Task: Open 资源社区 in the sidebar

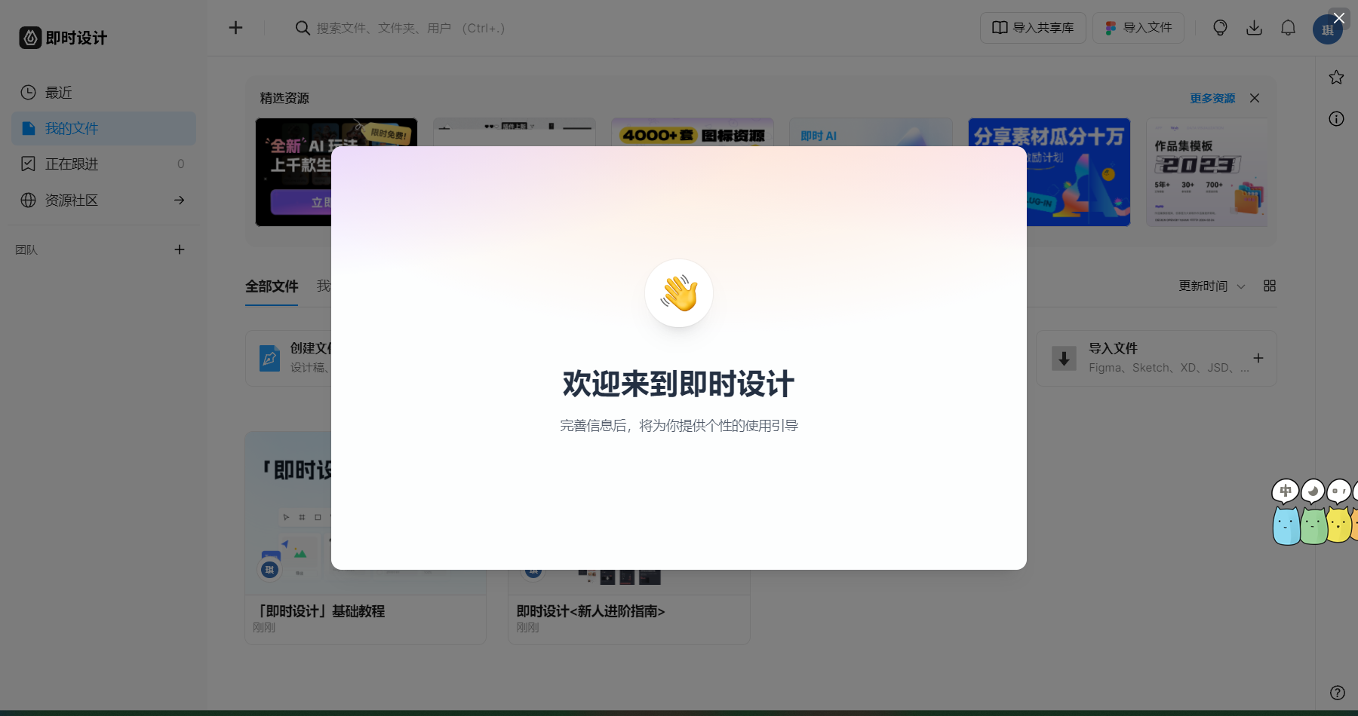Action: point(103,200)
